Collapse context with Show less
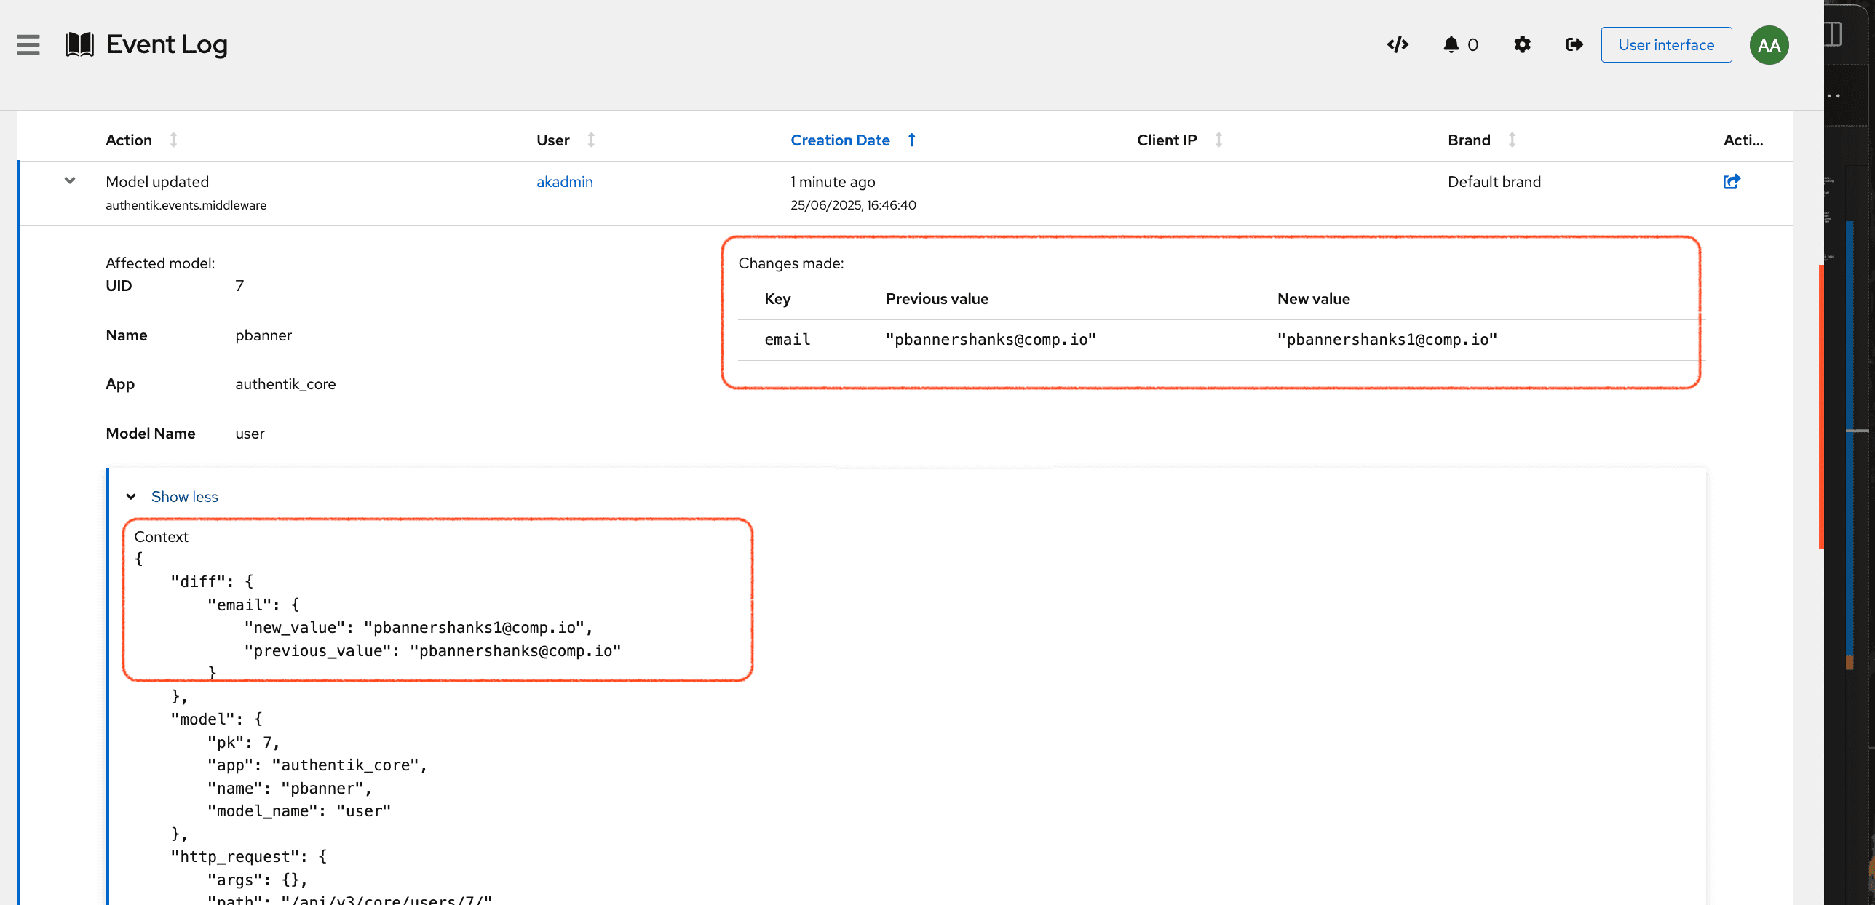Image resolution: width=1875 pixels, height=905 pixels. point(184,497)
